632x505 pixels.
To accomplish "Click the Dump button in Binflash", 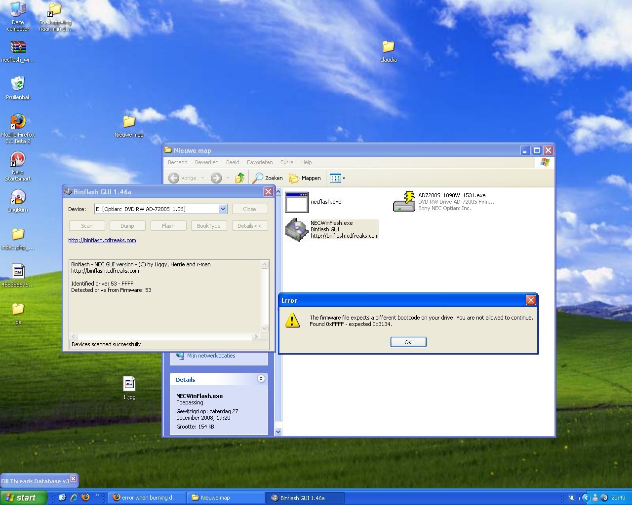I will click(x=127, y=226).
